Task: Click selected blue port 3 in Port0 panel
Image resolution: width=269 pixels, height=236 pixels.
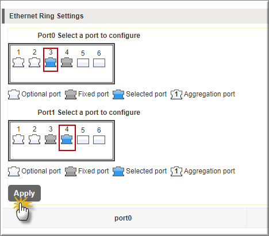Action: (x=51, y=63)
